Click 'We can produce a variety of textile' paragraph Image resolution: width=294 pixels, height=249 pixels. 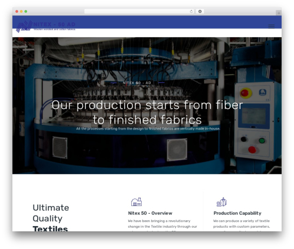coord(242,225)
